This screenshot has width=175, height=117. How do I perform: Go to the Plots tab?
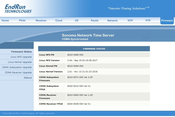tap(22, 21)
